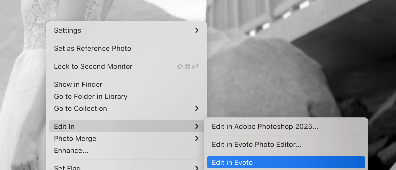Expand the Photo Merge submenu arrow
The image size is (396, 170).
[x=197, y=138]
